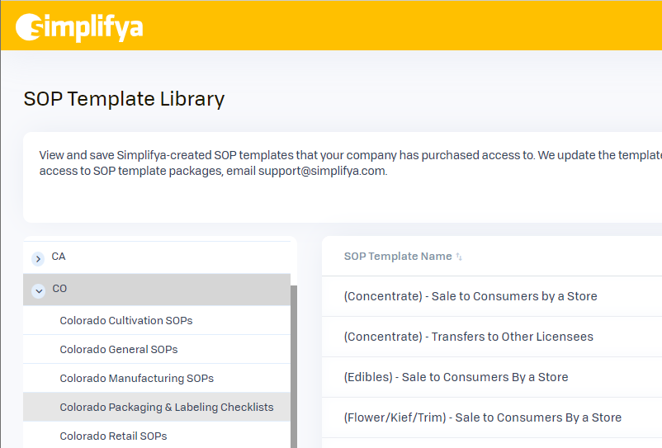Open (Edibles) - Sale to Consumers By a Store
662x448 pixels.
[x=456, y=377]
